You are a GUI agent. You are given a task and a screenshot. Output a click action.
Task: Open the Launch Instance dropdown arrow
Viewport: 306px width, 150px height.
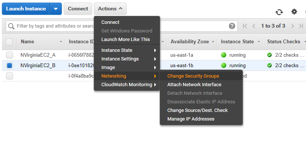[56, 9]
